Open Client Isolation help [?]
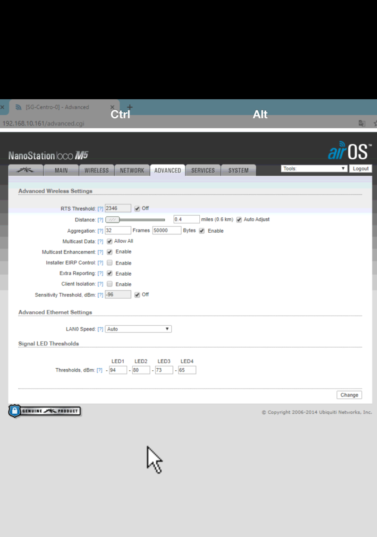 100,284
